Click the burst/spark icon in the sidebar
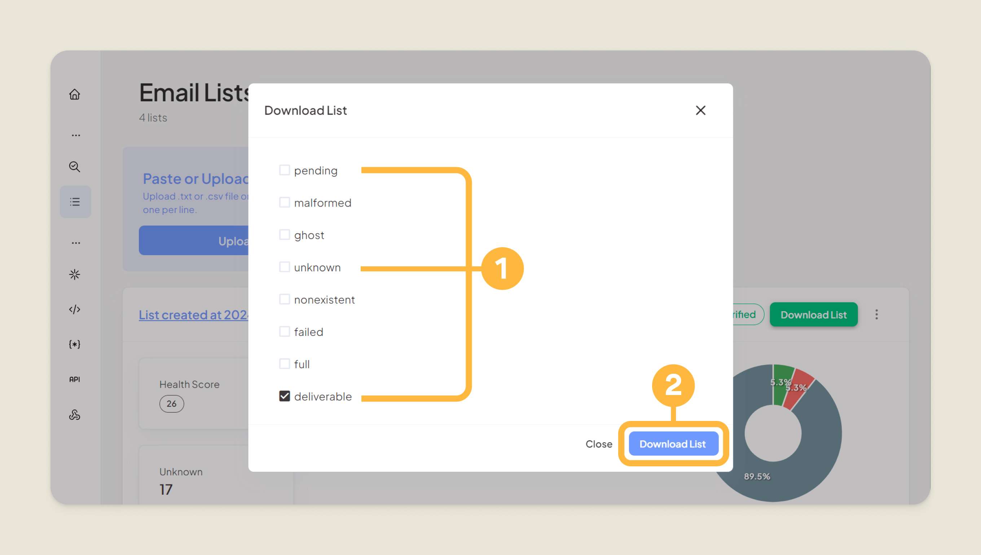Screen dimensions: 981x555 click(x=75, y=274)
